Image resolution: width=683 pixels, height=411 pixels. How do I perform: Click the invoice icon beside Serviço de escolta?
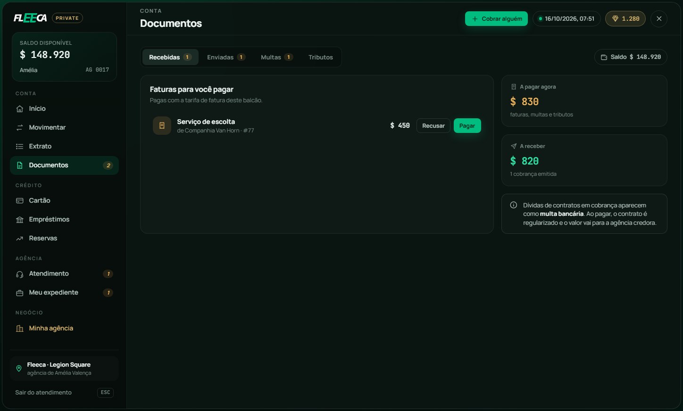[x=162, y=126]
